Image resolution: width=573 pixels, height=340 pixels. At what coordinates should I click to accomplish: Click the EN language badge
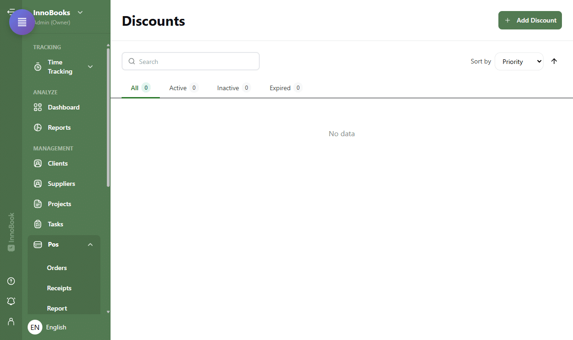(35, 327)
